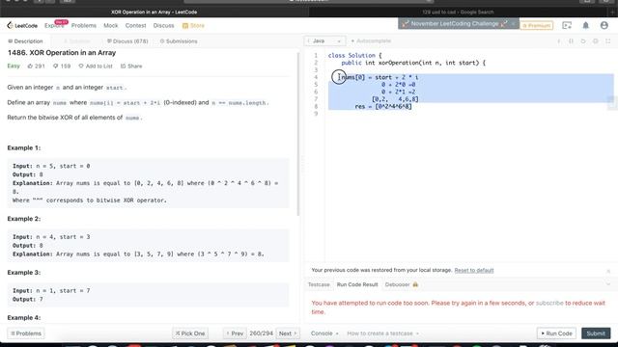Click Add to List

pos(96,67)
